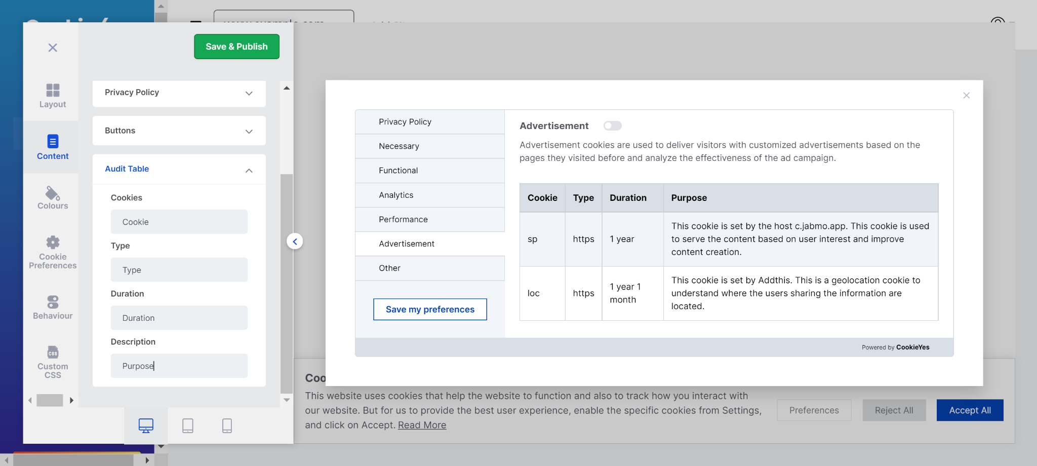Focus the Description input containing Purpose
Image resolution: width=1037 pixels, height=466 pixels.
point(179,366)
